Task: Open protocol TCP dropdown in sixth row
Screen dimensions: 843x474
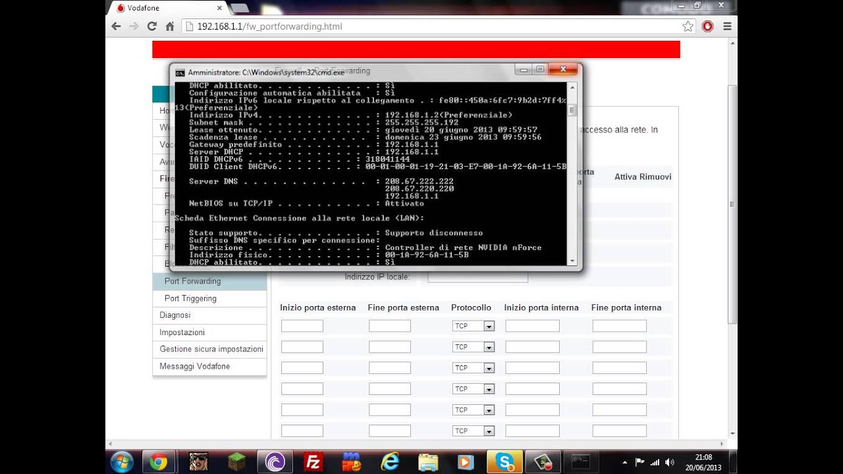Action: pyautogui.click(x=473, y=431)
